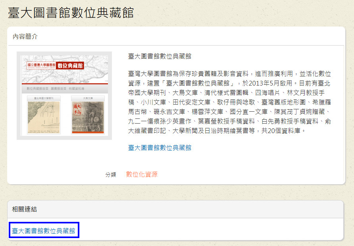
Task: Click the 相關連結 section header
Action: (24, 209)
